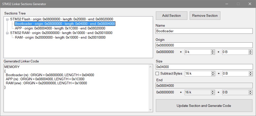
Task: Collapse the STM32 RAM tree node
Action: point(7,33)
